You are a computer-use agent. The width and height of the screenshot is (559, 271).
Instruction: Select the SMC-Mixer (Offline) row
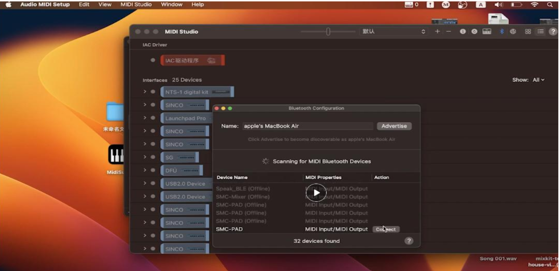316,197
